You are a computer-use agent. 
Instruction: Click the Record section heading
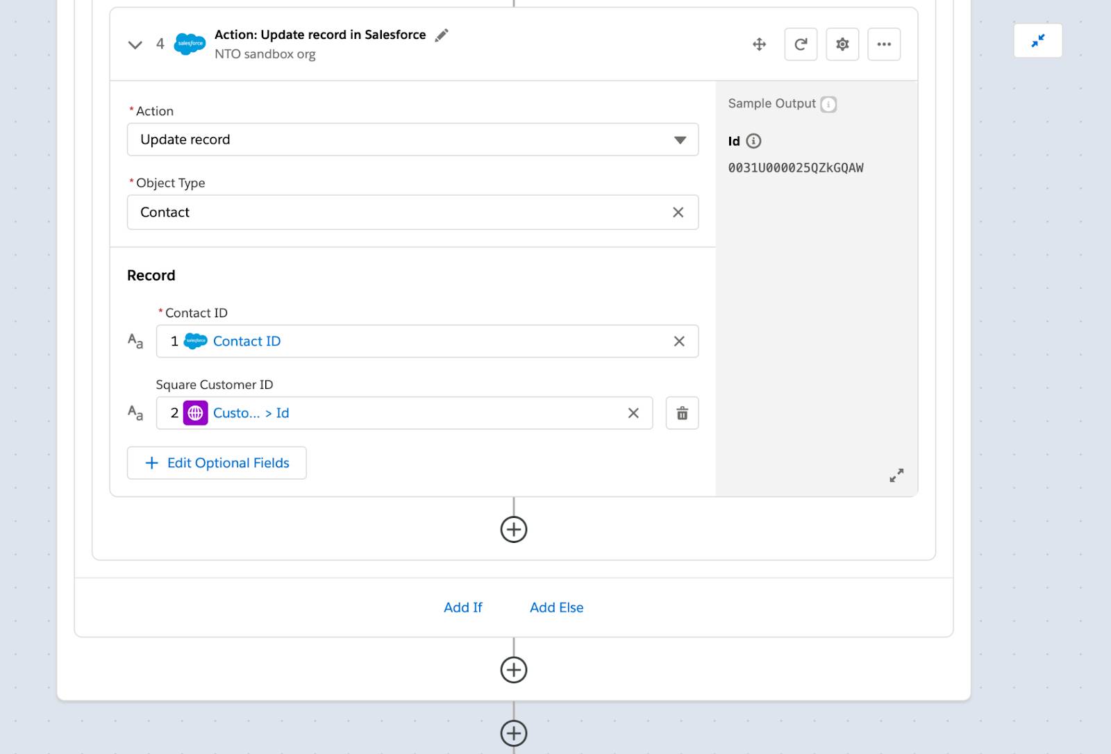pos(151,276)
